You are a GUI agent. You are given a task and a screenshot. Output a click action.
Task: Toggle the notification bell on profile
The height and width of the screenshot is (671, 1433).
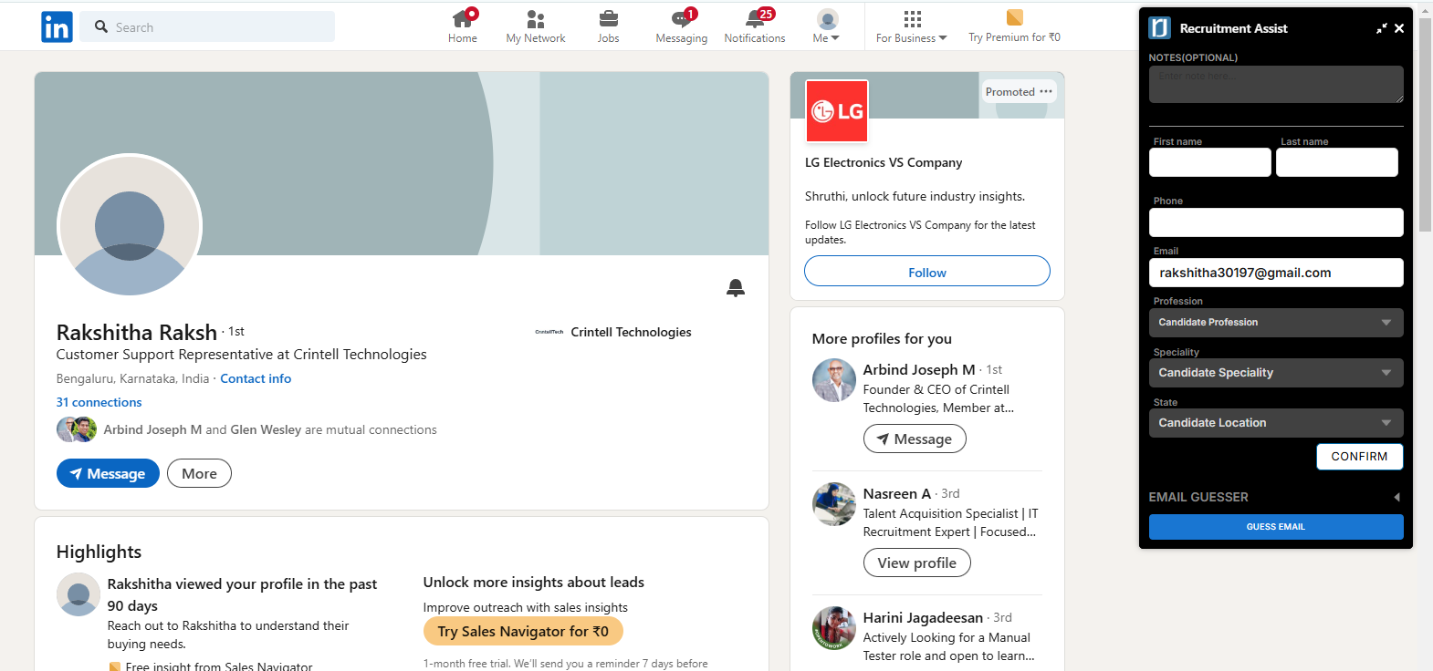click(x=736, y=288)
